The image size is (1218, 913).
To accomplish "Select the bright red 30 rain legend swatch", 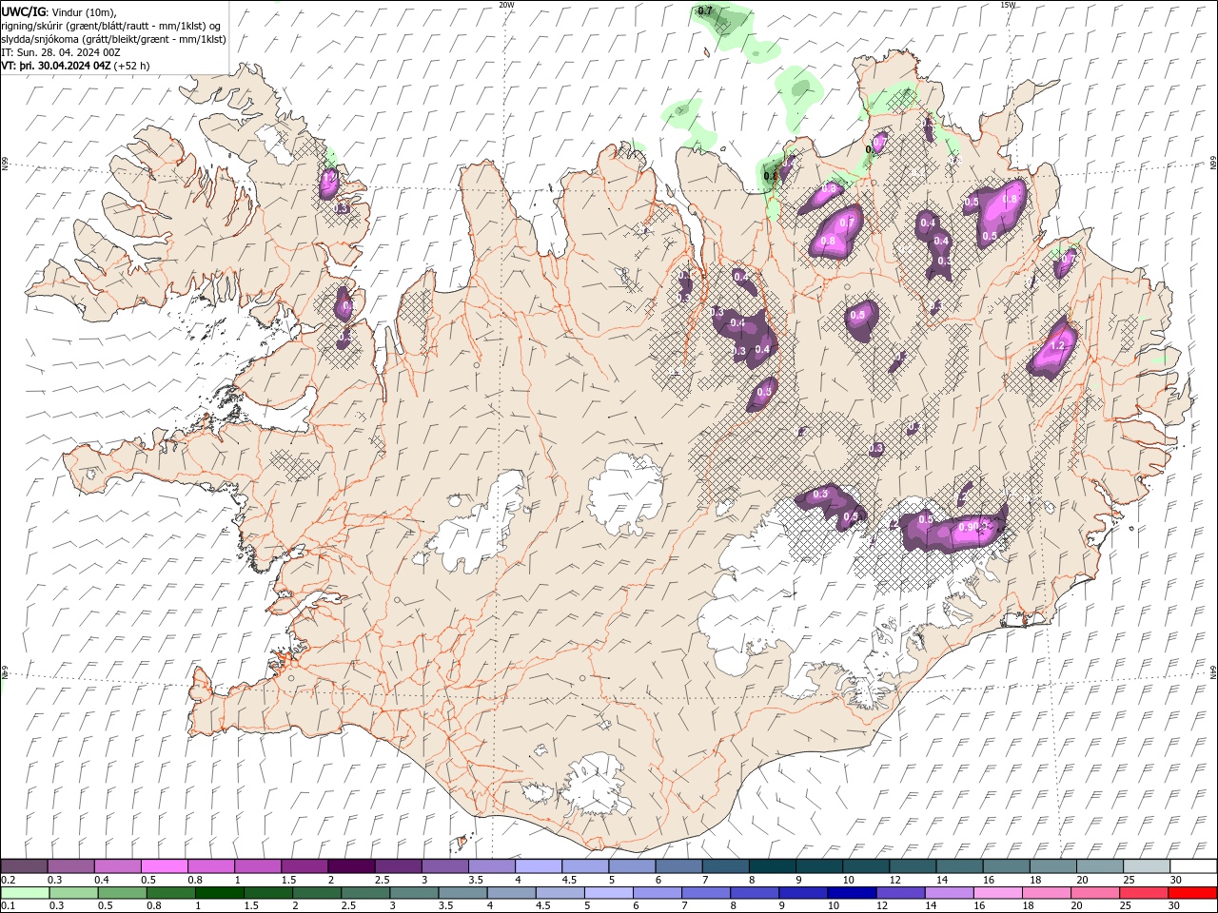I will [x=1192, y=893].
